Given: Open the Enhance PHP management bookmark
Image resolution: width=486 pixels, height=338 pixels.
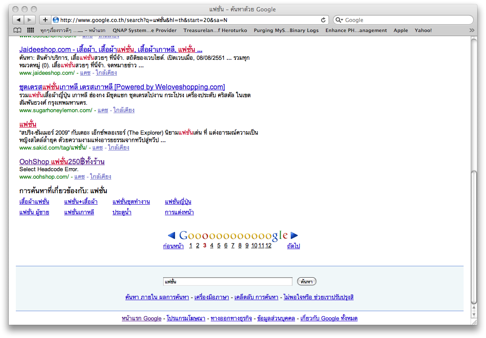Looking at the screenshot, I should coord(356,30).
